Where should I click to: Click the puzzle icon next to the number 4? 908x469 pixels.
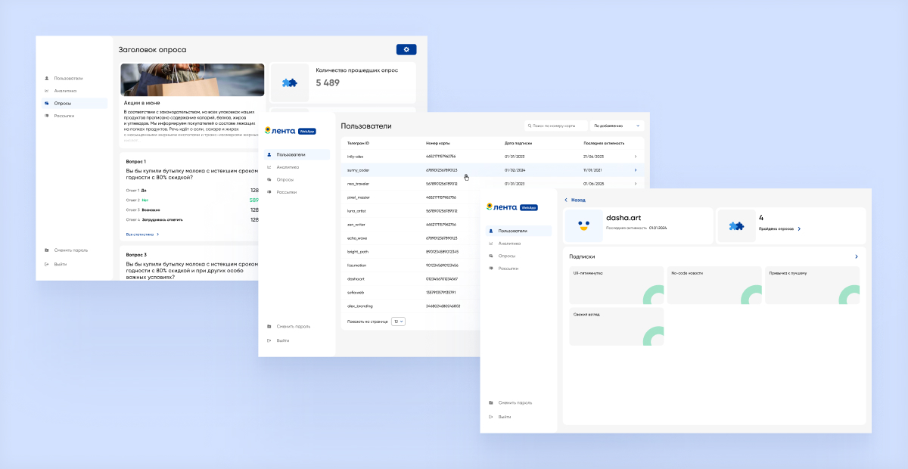coord(735,226)
